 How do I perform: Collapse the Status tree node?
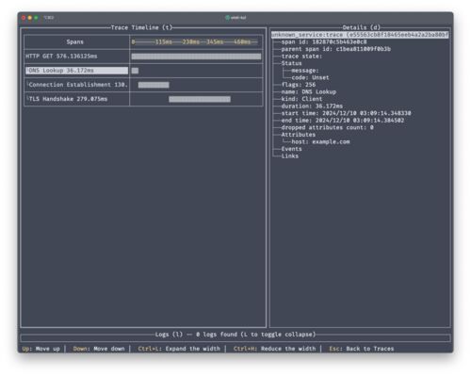pos(291,63)
